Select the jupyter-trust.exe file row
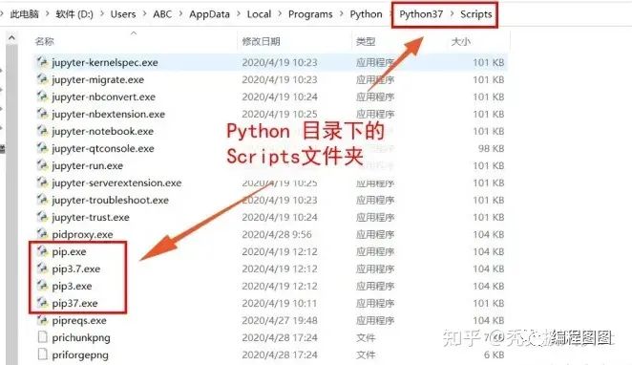 tap(270, 217)
